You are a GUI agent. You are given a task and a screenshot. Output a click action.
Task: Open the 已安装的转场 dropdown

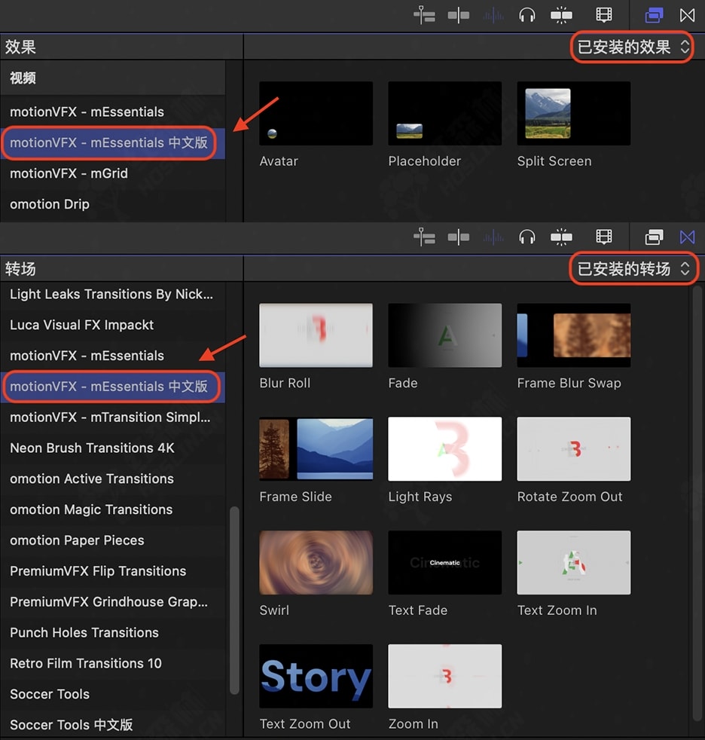pos(633,268)
